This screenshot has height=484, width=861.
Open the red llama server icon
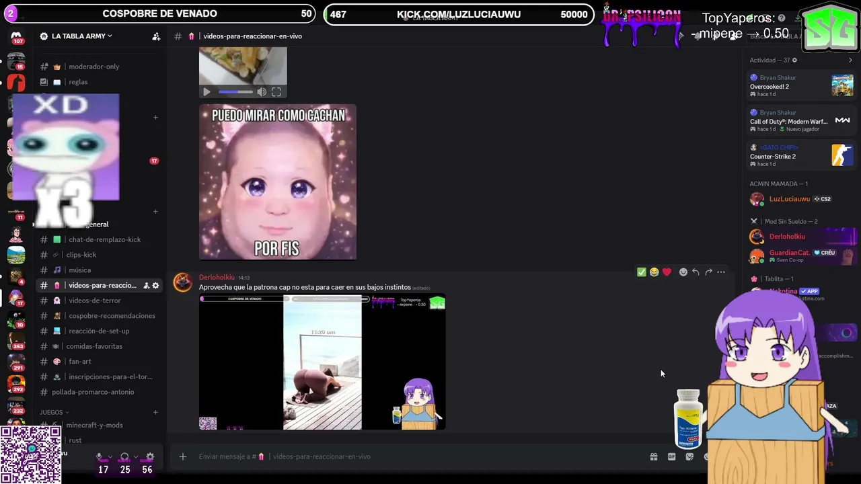[16, 83]
